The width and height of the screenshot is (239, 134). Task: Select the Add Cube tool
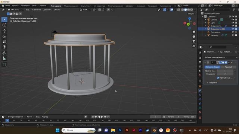(4, 64)
